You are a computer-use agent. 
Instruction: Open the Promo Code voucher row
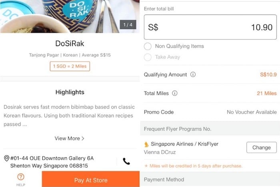[x=210, y=112]
